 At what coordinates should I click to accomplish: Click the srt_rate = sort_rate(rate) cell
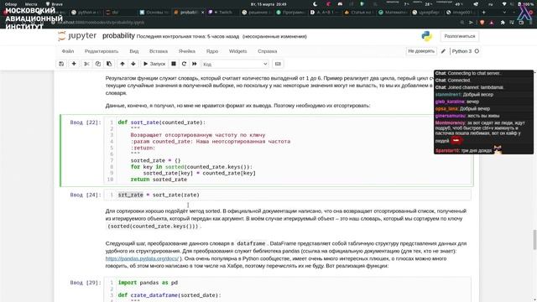click(288, 195)
